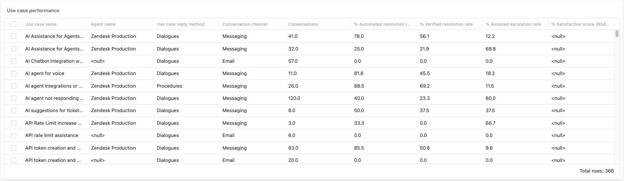Toggle the select-all checkbox in the header
This screenshot has width=624, height=181.
(x=13, y=24)
